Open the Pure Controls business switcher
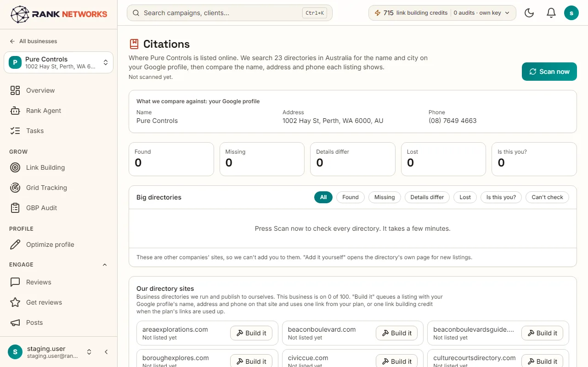The width and height of the screenshot is (588, 367). pos(58,62)
